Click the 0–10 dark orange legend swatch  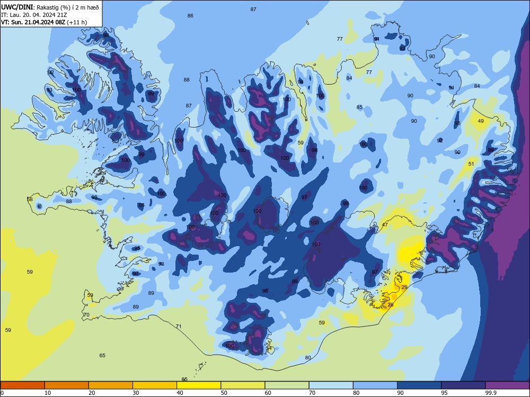coord(22,385)
